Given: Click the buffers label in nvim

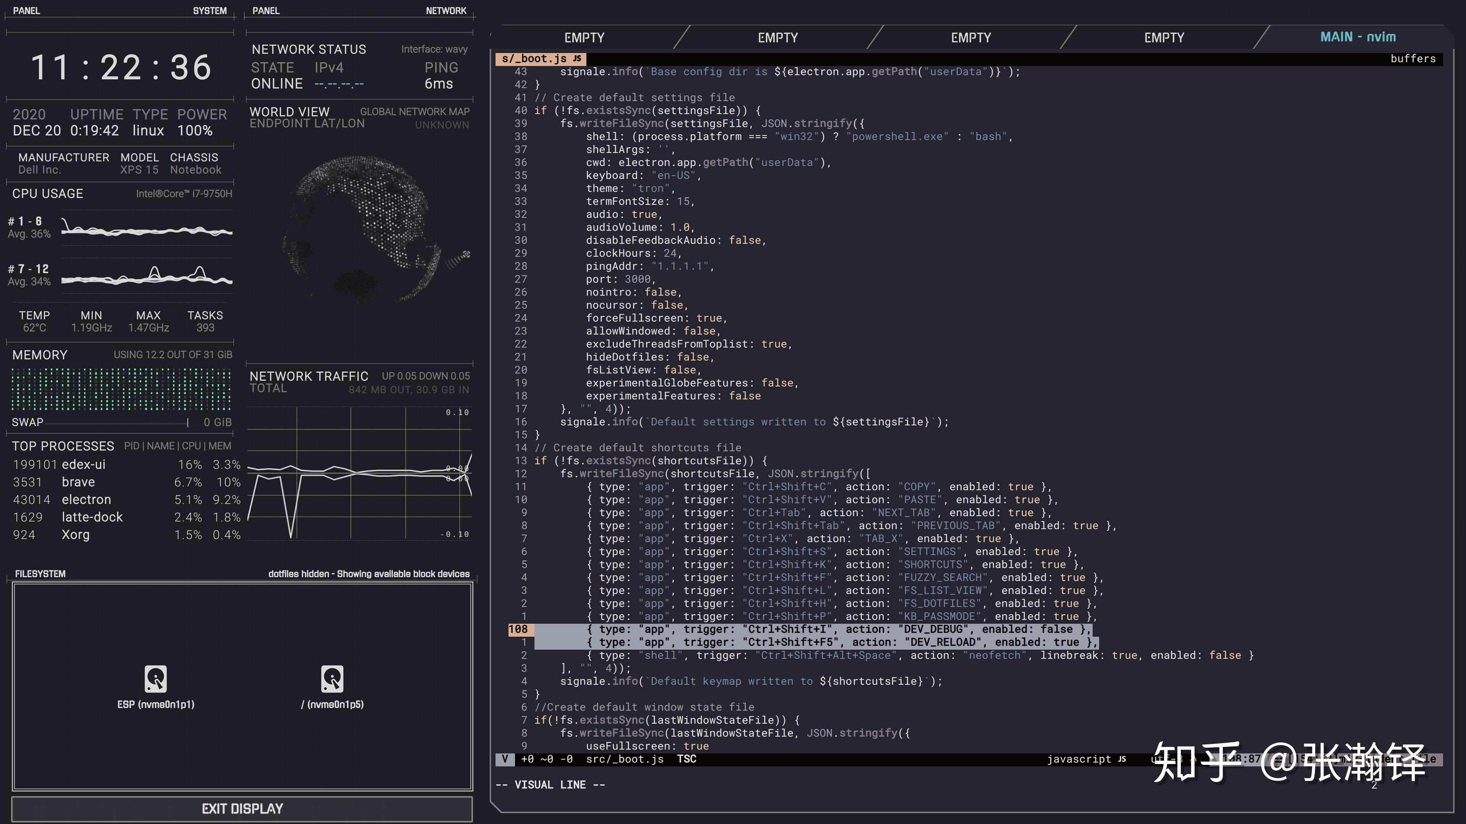Looking at the screenshot, I should pyautogui.click(x=1414, y=59).
